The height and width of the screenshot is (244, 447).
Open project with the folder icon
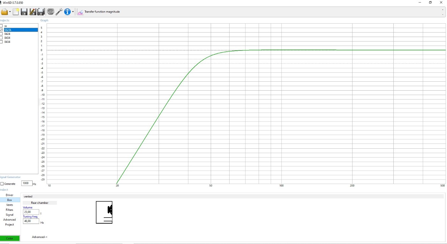click(4, 12)
